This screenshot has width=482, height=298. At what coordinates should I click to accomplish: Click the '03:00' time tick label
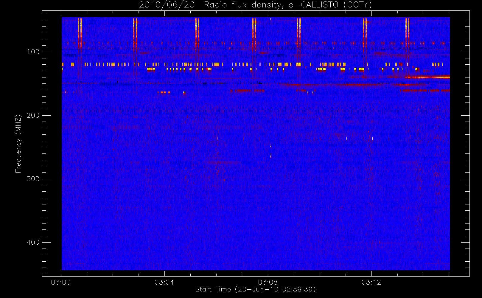click(x=61, y=282)
